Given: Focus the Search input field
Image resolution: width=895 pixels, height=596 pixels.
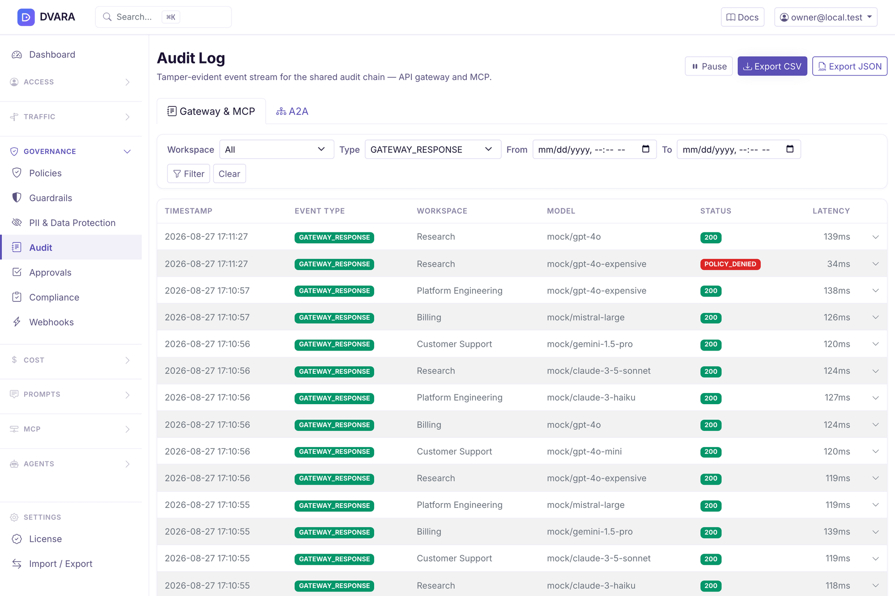Looking at the screenshot, I should point(163,17).
